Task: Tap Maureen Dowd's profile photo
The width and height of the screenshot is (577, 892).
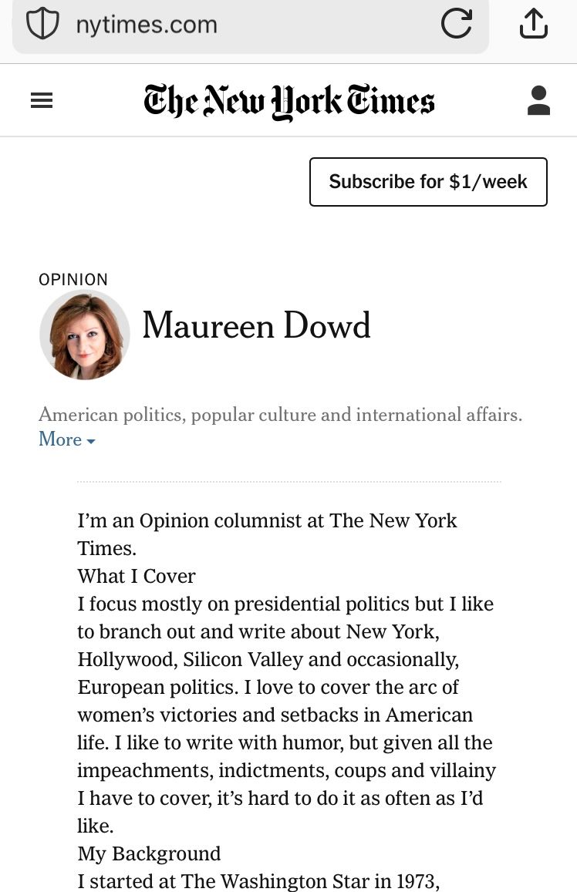Action: (x=85, y=335)
